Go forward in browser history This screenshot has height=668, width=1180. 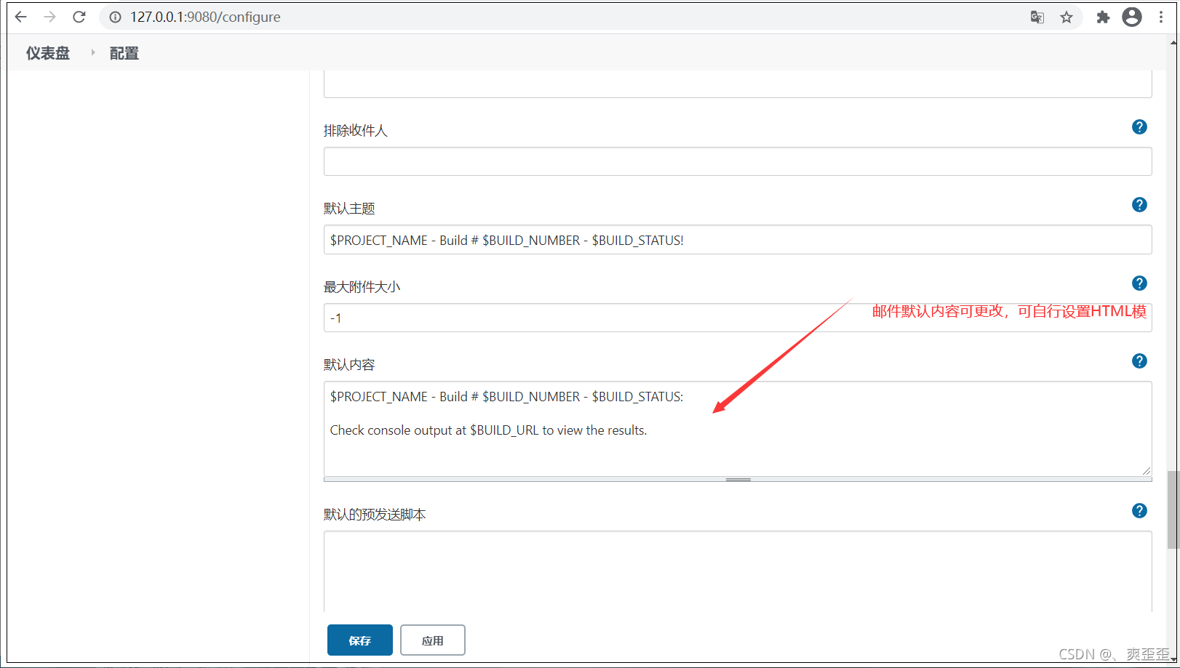coord(49,17)
